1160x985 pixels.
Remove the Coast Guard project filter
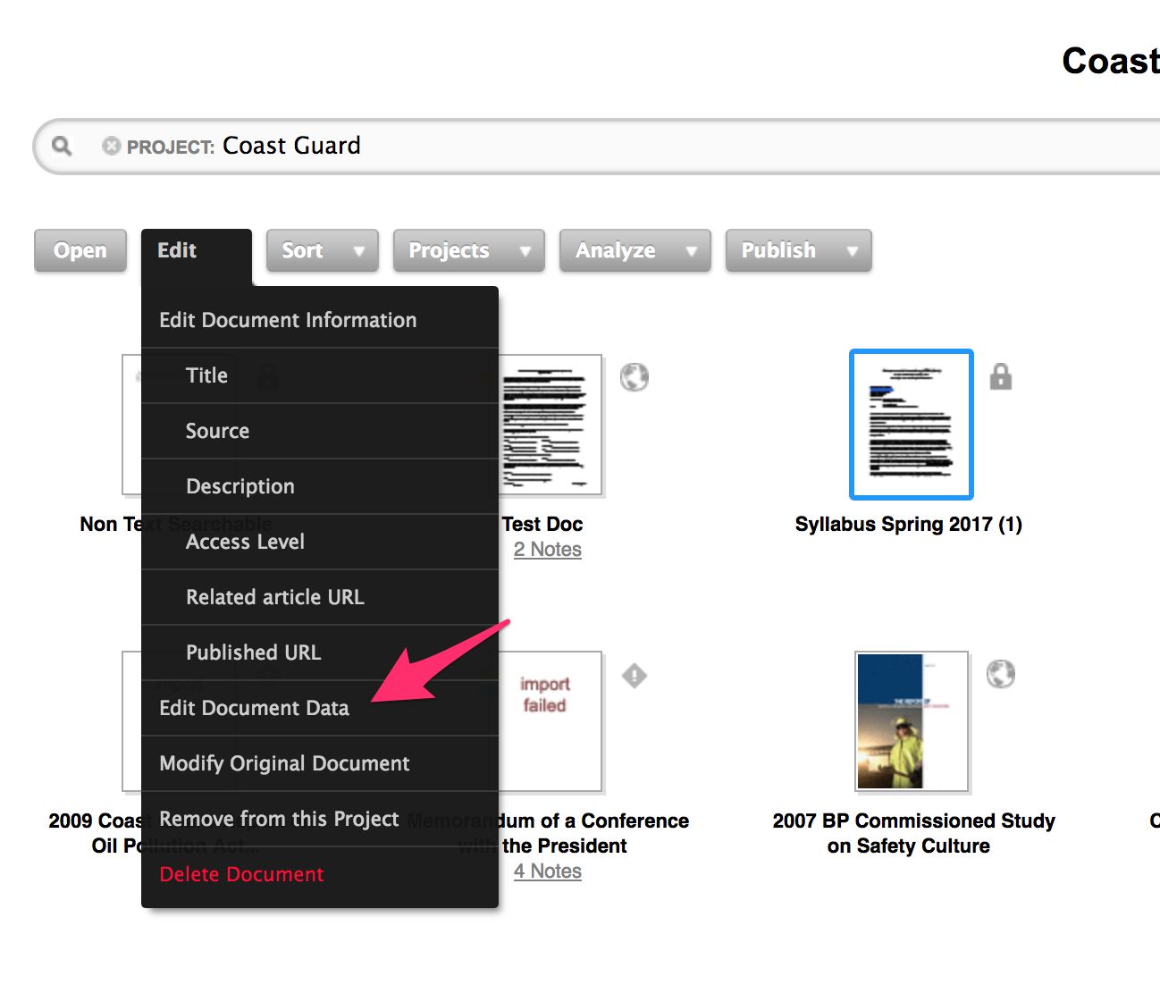(111, 146)
